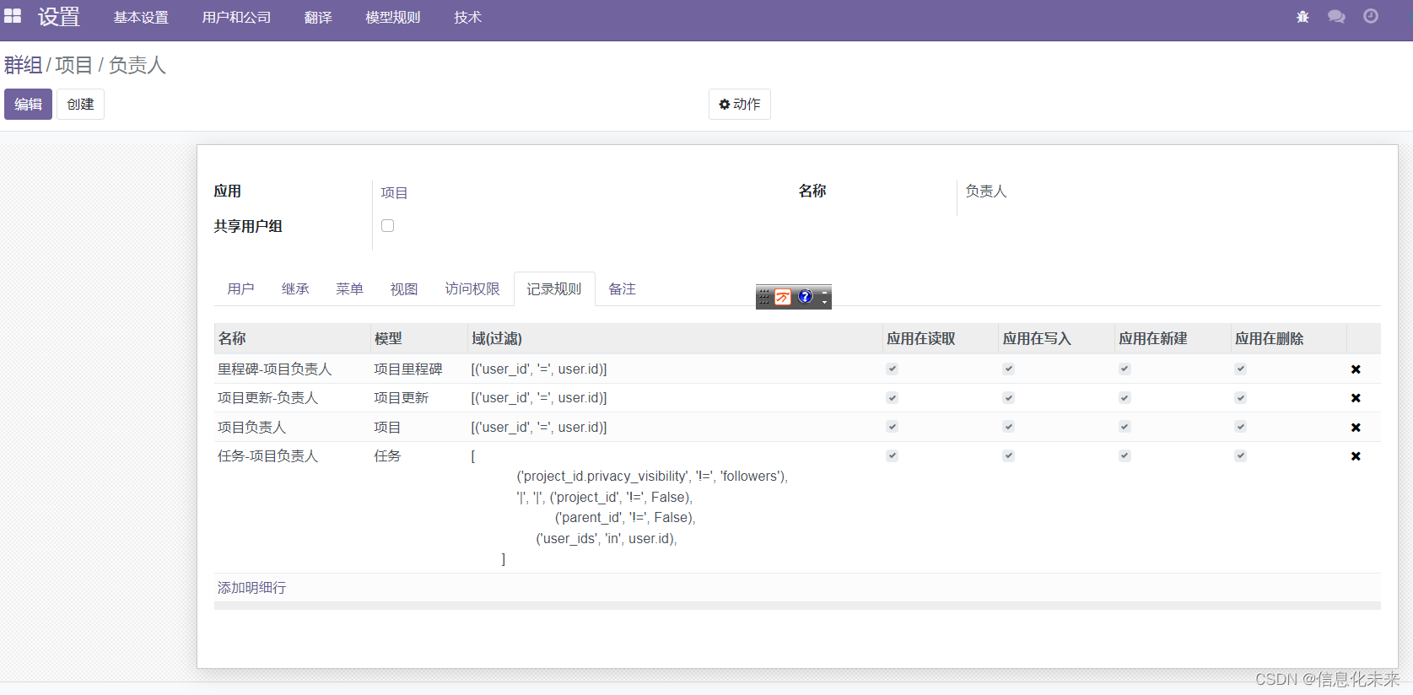The height and width of the screenshot is (695, 1413).
Task: Click the debug bug icon
Action: click(1302, 17)
